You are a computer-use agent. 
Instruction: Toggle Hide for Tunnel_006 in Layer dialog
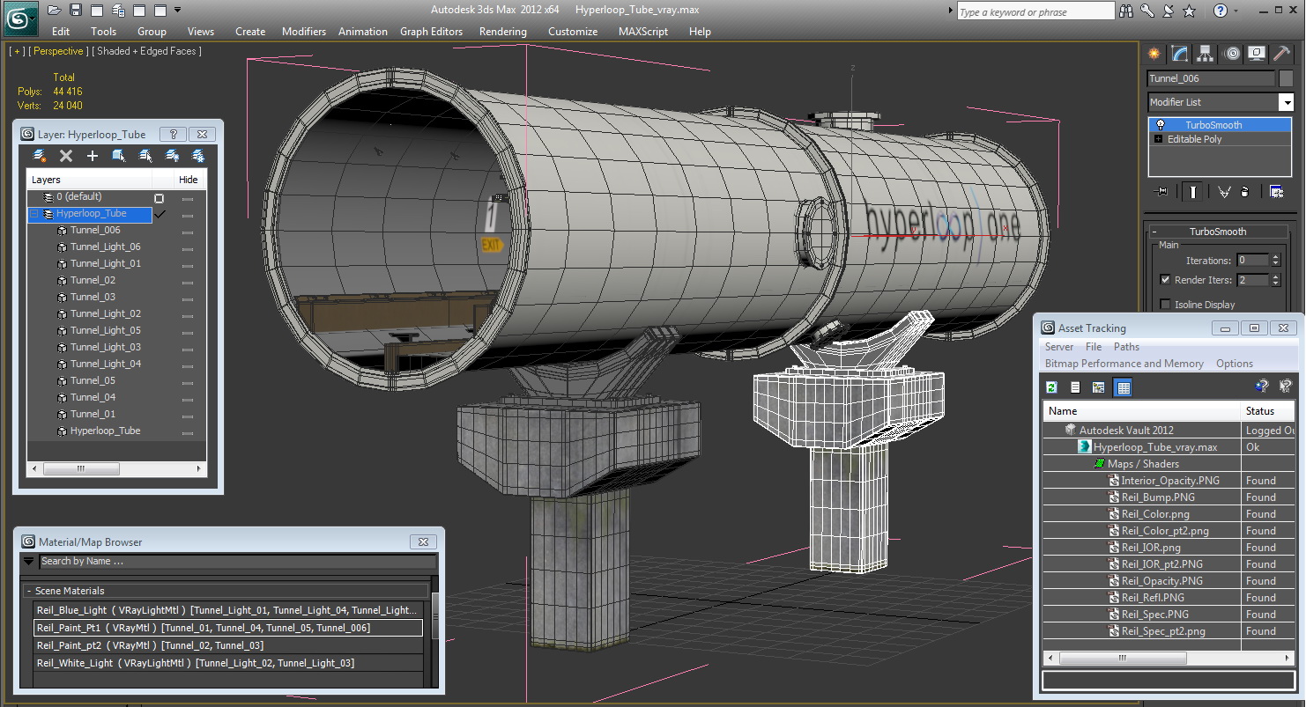(188, 231)
